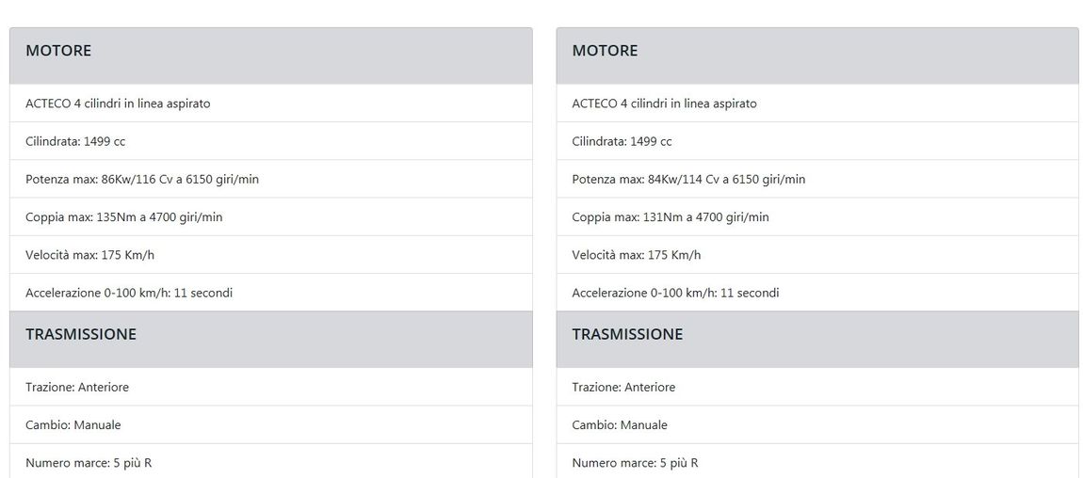This screenshot has height=478, width=1083.
Task: Click right 'Trazione: Anteriore' row
Action: (x=817, y=387)
